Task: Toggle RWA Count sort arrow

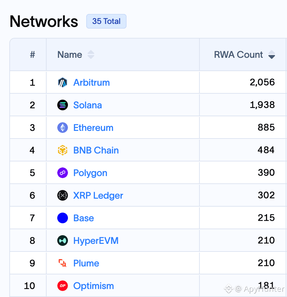Action: pyautogui.click(x=272, y=54)
